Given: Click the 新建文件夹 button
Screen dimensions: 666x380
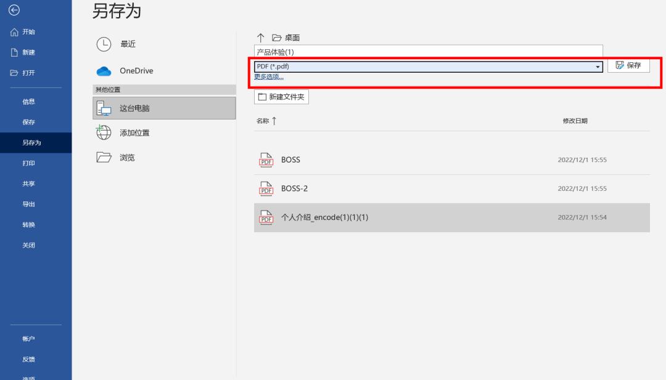Looking at the screenshot, I should coord(281,97).
